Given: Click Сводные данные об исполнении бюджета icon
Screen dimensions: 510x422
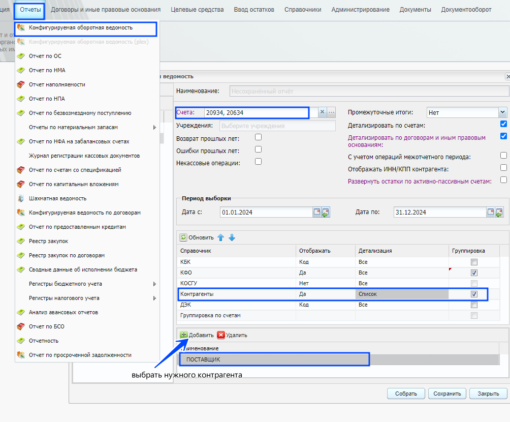Looking at the screenshot, I should tap(21, 269).
